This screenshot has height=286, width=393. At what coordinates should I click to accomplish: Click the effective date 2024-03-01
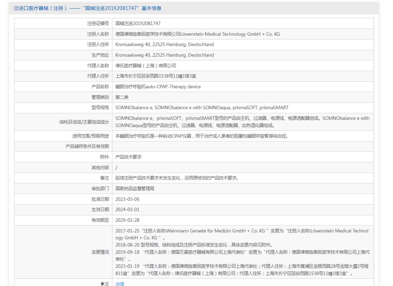127,209
